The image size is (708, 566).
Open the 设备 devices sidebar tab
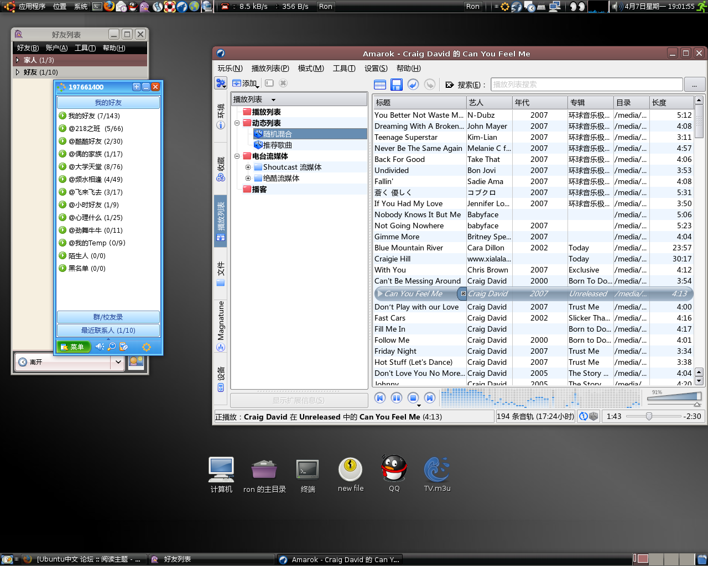tap(221, 379)
